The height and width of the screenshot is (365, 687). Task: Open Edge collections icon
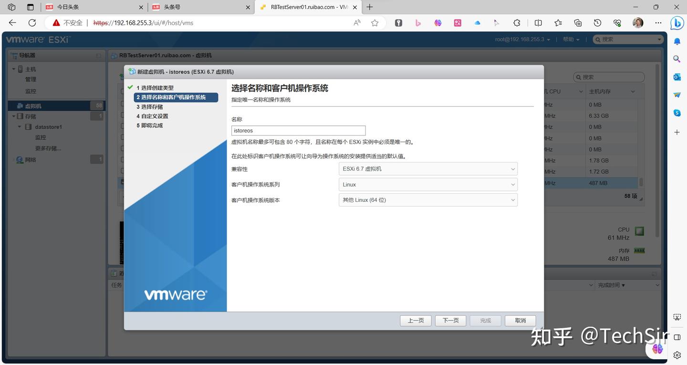click(x=578, y=22)
